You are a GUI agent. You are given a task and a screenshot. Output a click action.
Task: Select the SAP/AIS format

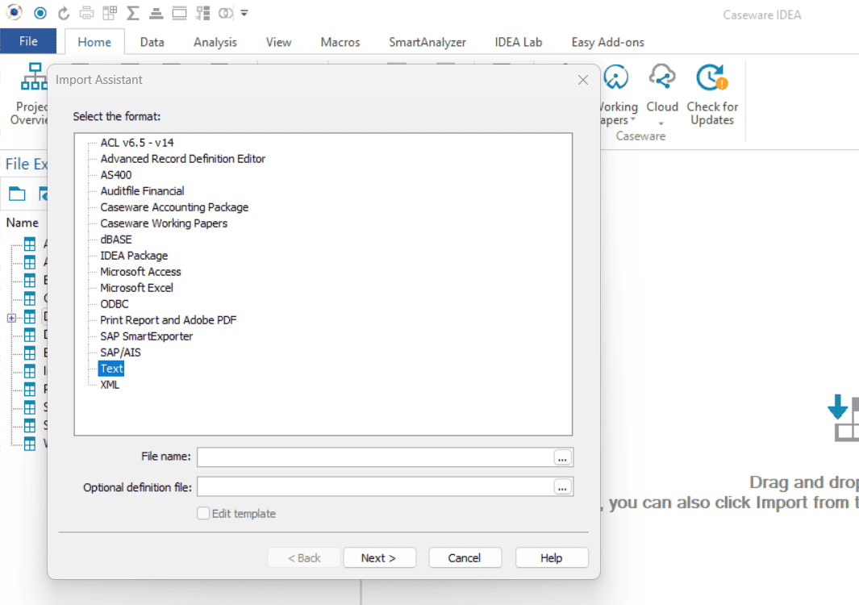[120, 353]
